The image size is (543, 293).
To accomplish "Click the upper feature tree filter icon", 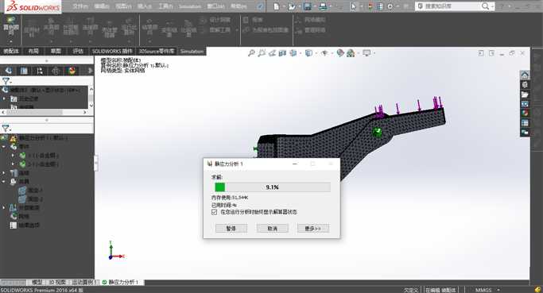I will pyautogui.click(x=6, y=81).
